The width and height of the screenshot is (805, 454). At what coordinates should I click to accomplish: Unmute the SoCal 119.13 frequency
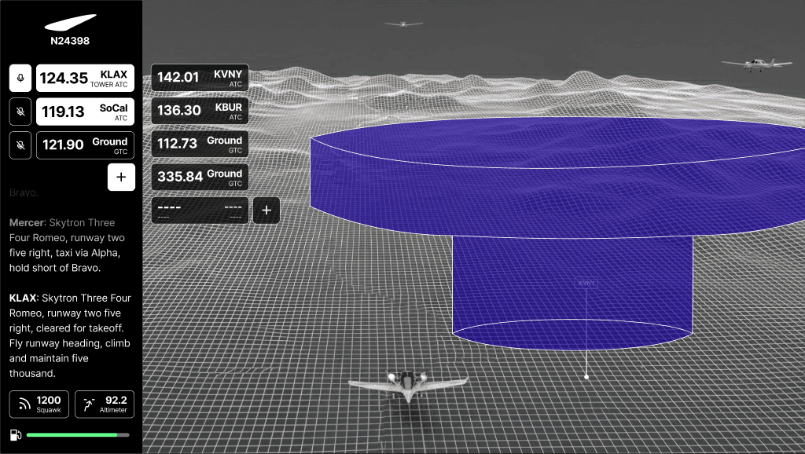point(20,112)
